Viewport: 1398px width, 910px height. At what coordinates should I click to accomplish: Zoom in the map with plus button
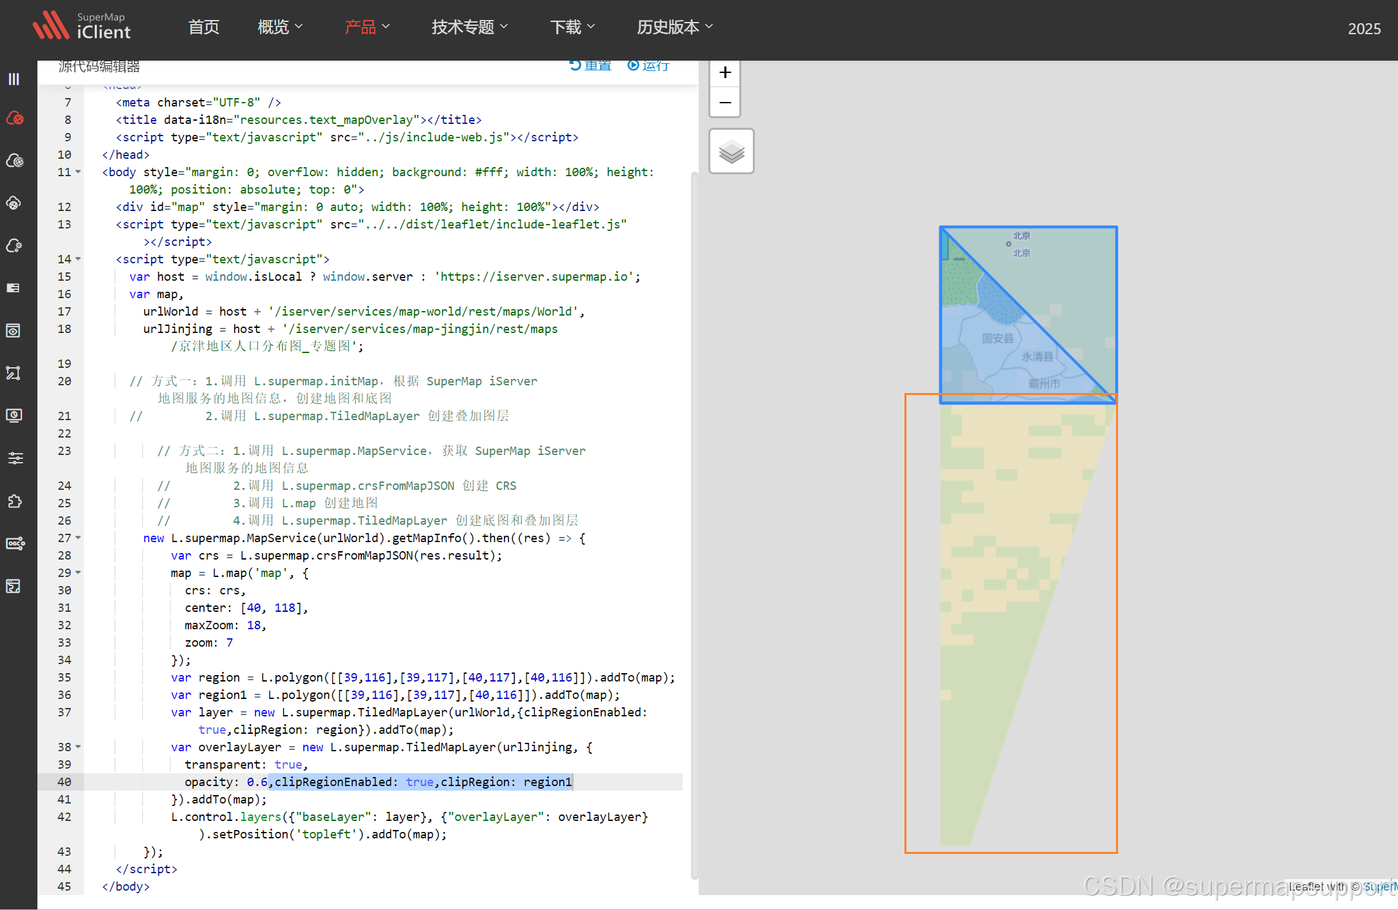[x=724, y=72]
